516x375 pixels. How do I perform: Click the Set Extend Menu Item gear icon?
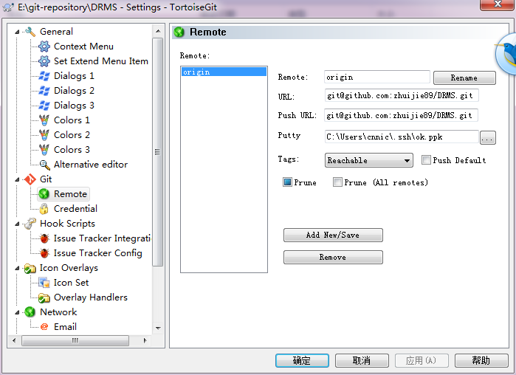point(44,61)
